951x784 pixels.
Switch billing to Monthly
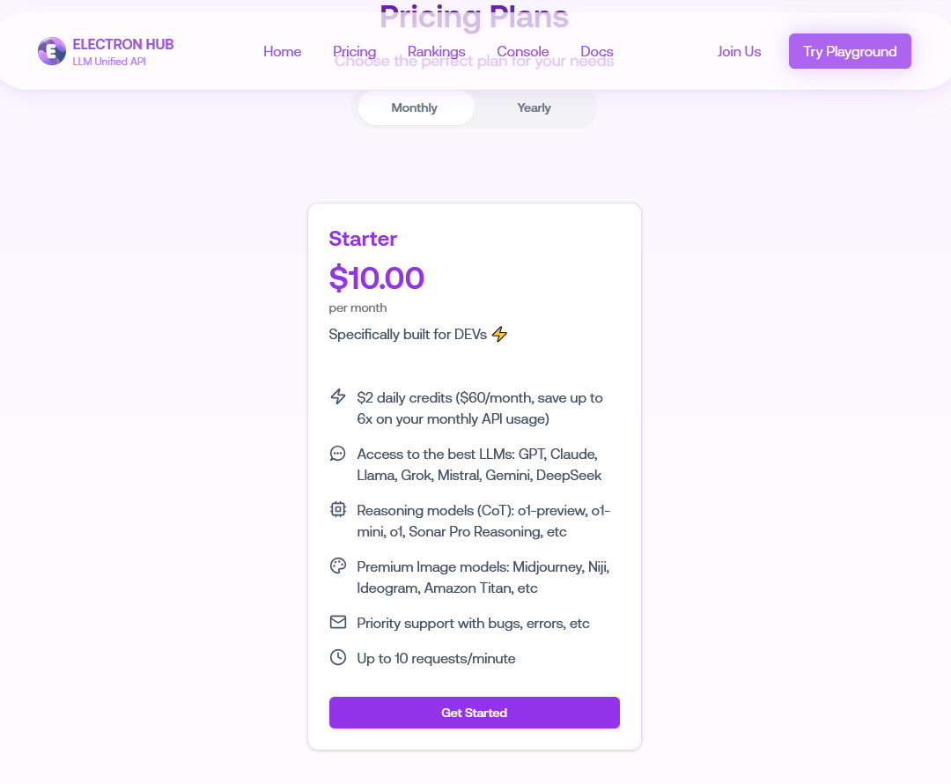tap(416, 108)
